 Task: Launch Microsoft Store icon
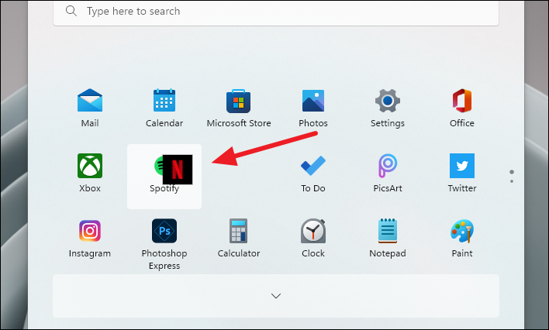click(x=238, y=101)
